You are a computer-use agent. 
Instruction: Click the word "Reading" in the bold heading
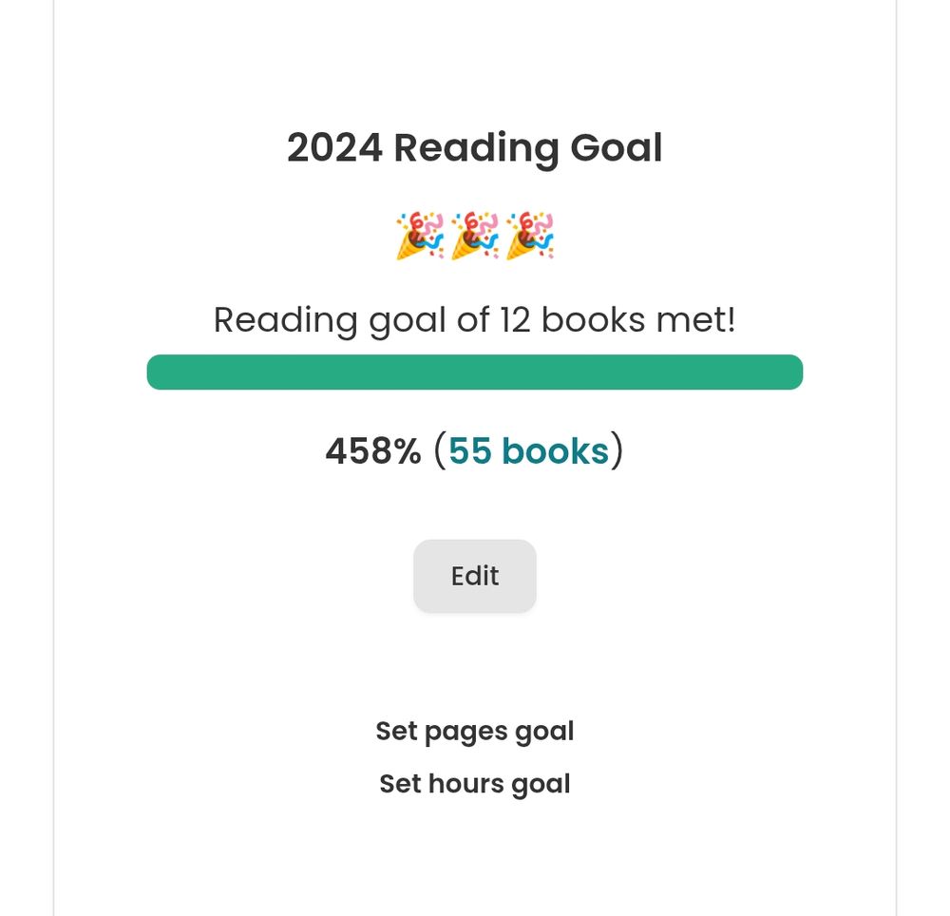[476, 148]
